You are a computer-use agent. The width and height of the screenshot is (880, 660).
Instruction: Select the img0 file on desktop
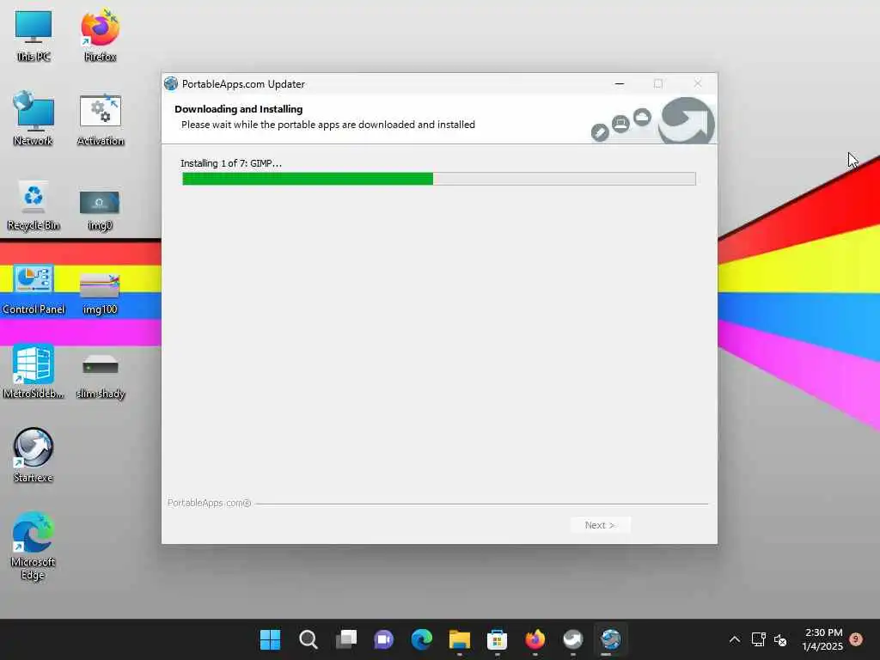coord(100,210)
